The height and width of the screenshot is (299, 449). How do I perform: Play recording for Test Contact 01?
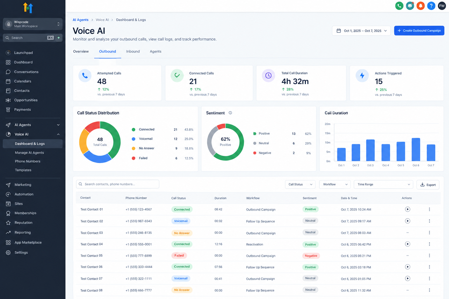click(407, 209)
